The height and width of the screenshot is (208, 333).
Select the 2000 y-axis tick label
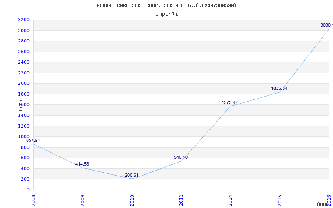click(24, 84)
